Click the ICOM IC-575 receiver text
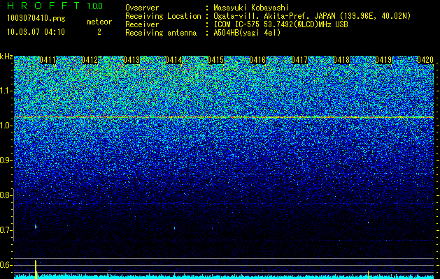The width and height of the screenshot is (440, 279). tap(281, 24)
